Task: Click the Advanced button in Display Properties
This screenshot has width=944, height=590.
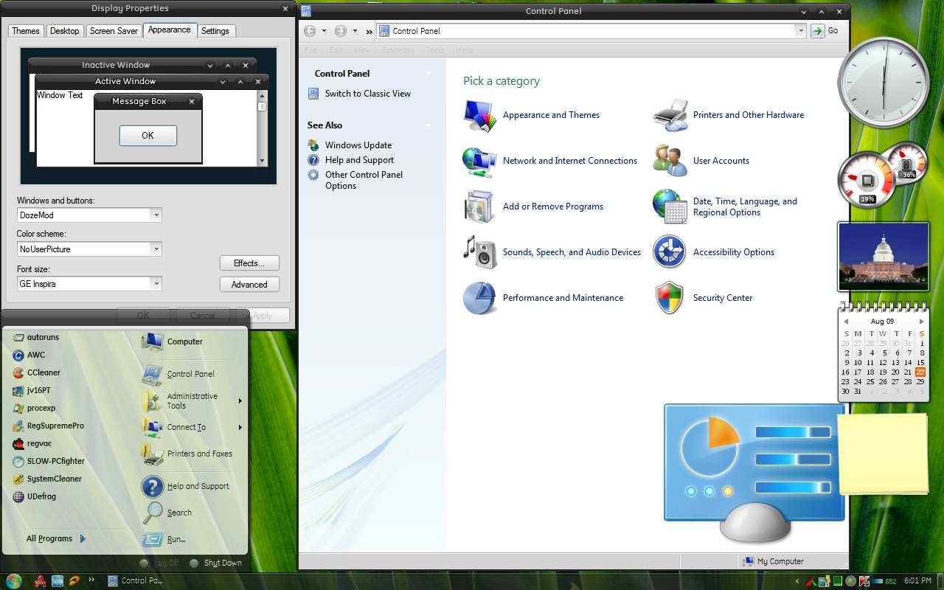Action: [x=249, y=284]
